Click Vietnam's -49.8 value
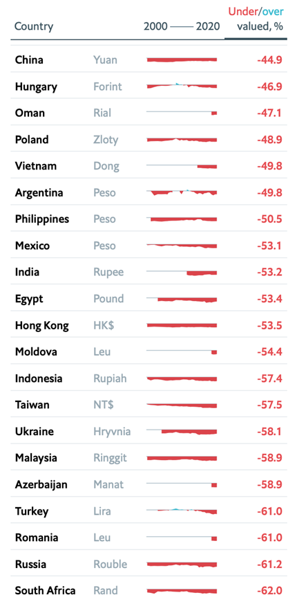Image resolution: width=295 pixels, height=604 pixels. point(269,166)
